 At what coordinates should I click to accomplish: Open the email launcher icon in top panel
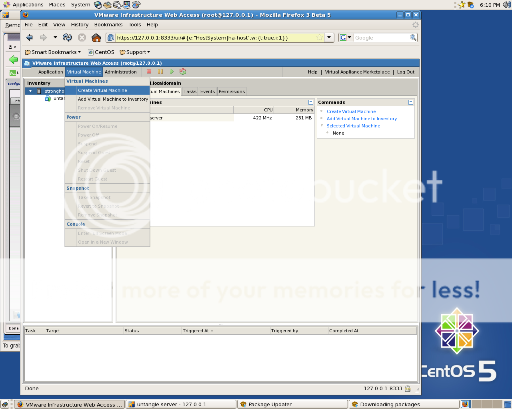point(107,5)
